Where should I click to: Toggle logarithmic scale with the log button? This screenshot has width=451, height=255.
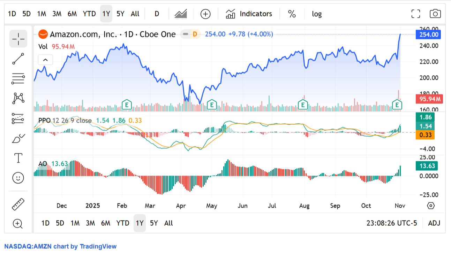point(317,14)
